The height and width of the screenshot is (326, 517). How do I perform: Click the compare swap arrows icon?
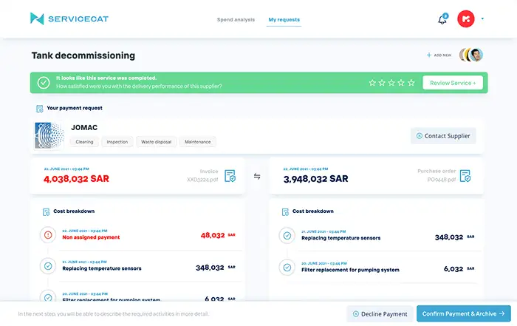[x=257, y=177]
